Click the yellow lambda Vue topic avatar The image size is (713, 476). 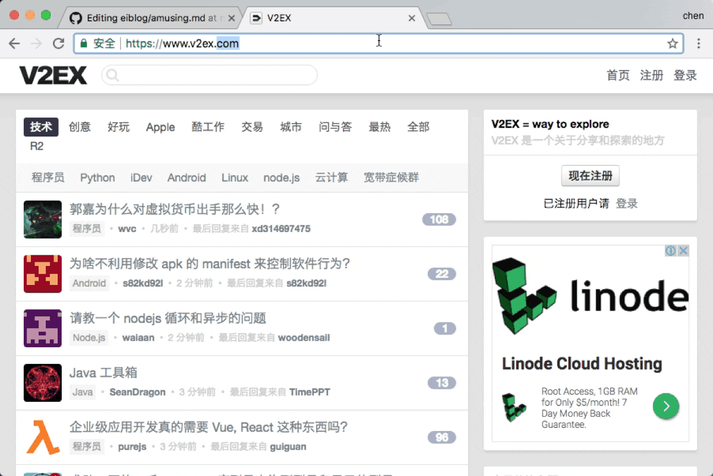[42, 437]
